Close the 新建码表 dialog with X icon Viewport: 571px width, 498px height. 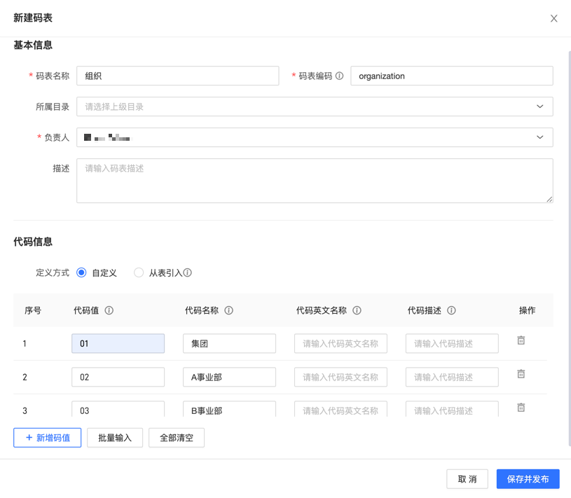point(553,18)
